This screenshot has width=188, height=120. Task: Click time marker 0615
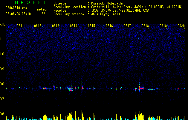point(91,26)
